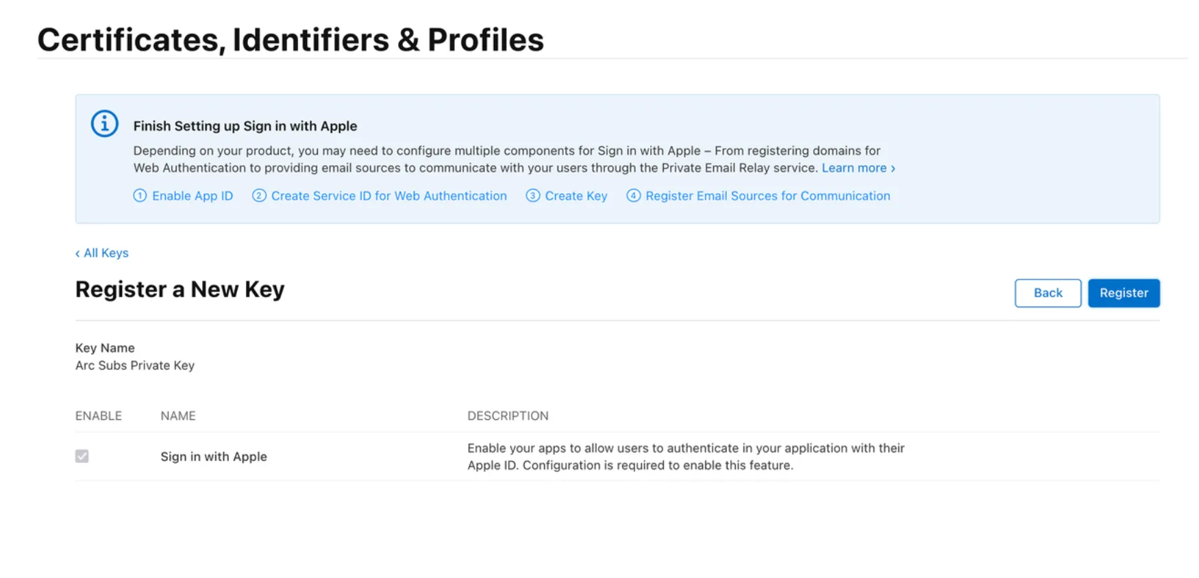Open the Learn more link
Screen dimensions: 1199x578
(x=854, y=168)
